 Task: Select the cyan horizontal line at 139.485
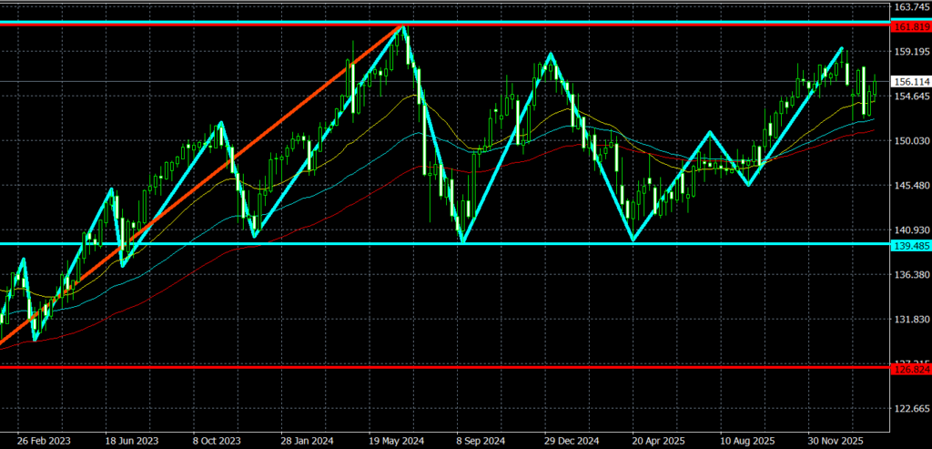[x=546, y=243]
